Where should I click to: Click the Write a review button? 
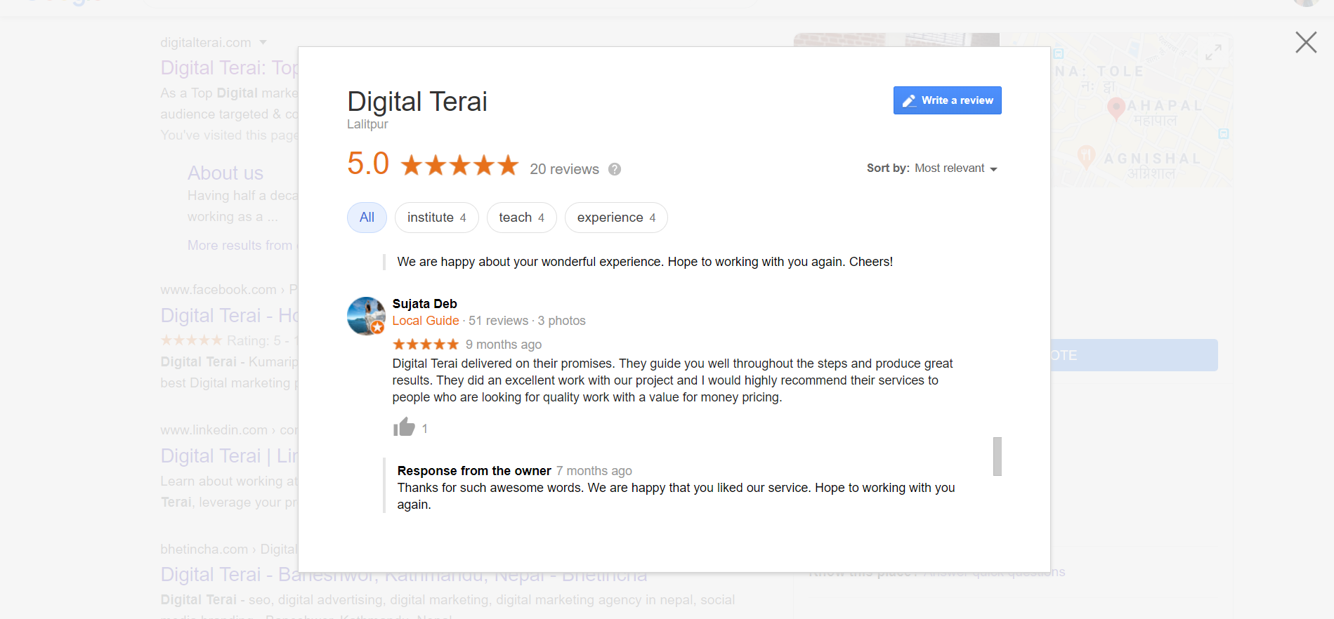(947, 100)
